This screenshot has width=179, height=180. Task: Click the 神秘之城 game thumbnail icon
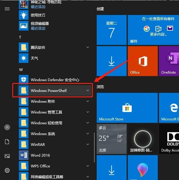coord(24,4)
